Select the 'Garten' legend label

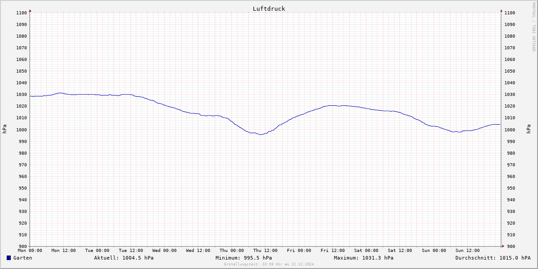[x=22, y=258]
